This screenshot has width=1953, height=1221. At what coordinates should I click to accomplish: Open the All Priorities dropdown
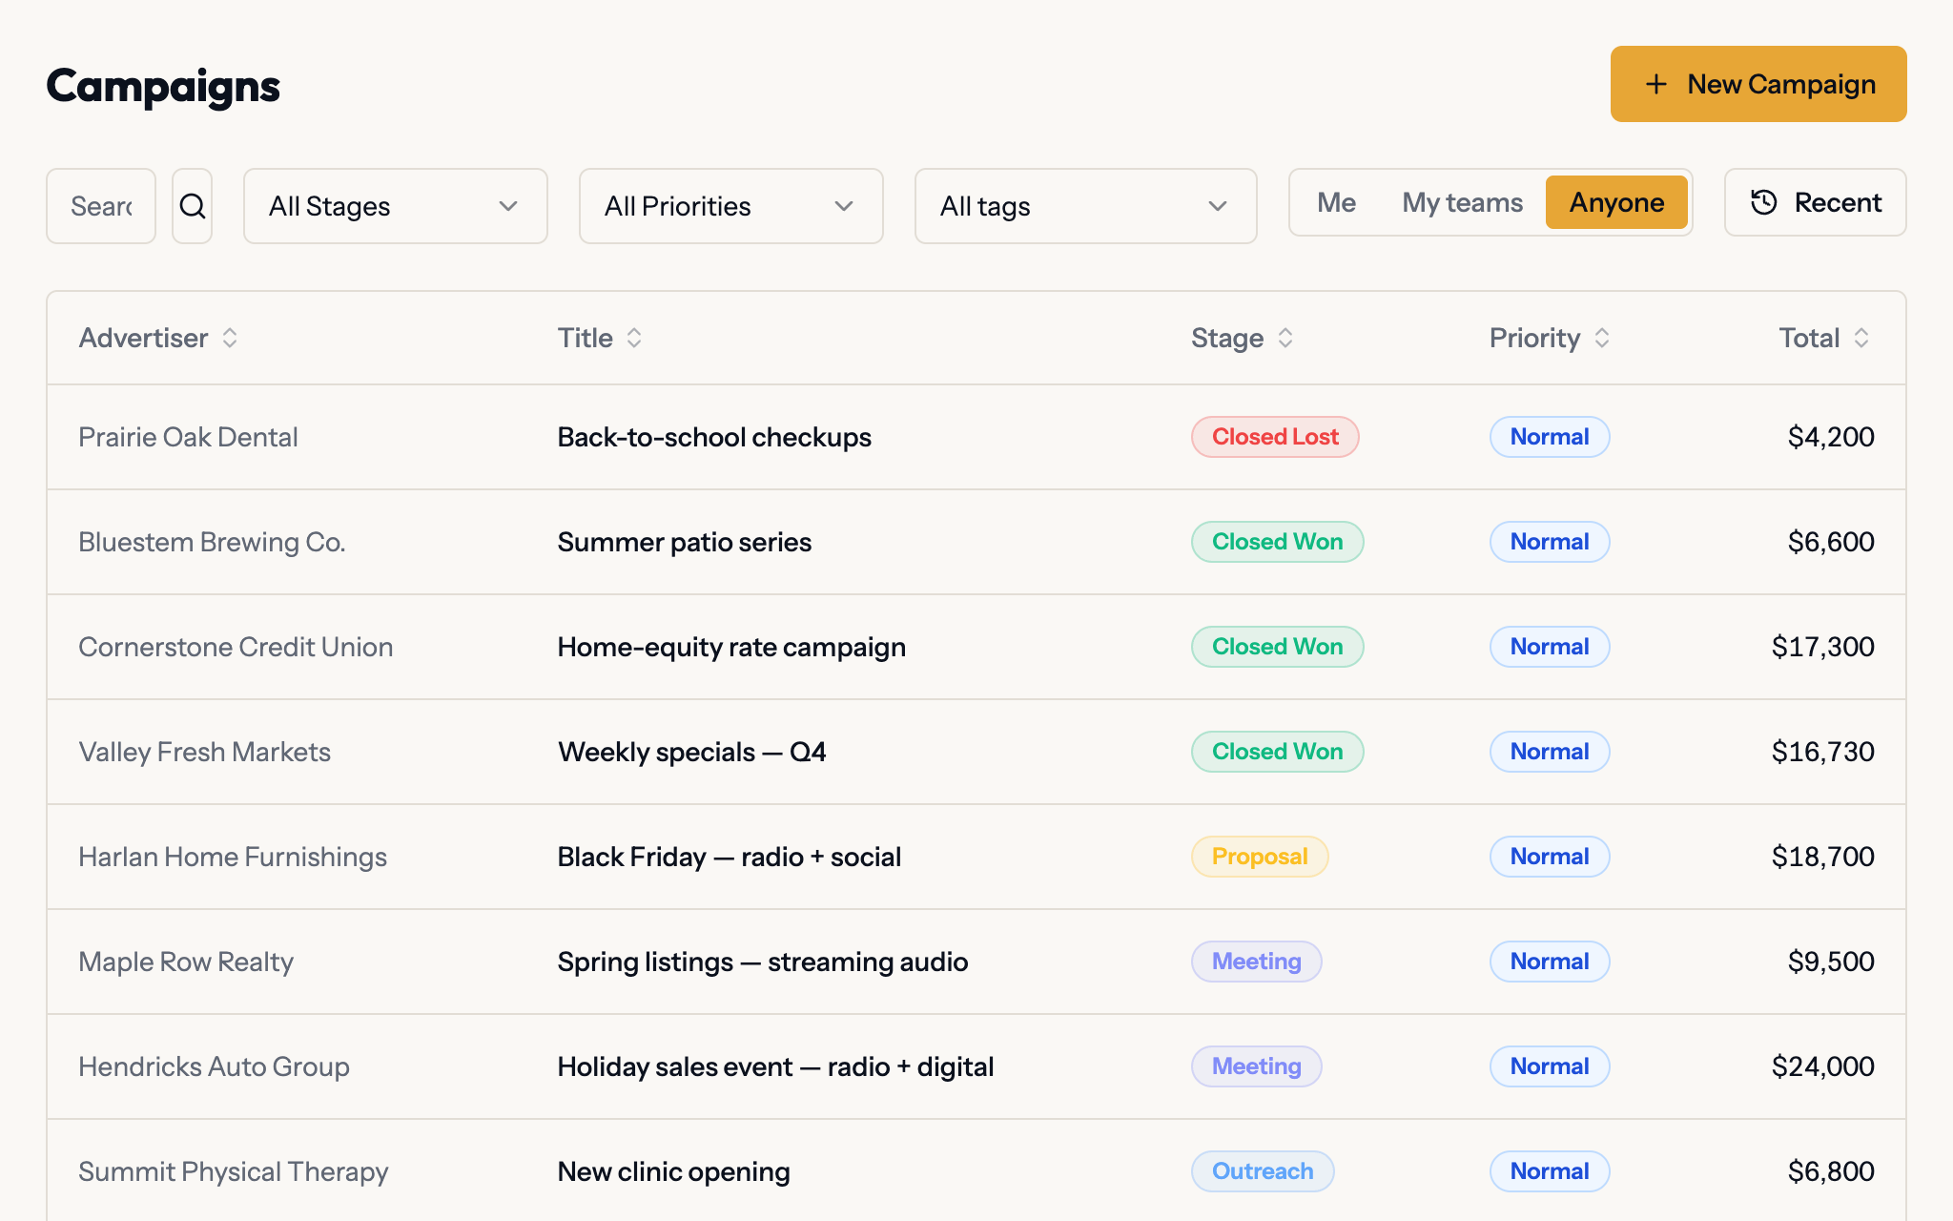coord(731,206)
